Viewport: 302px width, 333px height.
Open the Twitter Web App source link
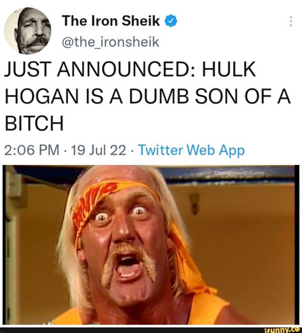[x=191, y=150]
